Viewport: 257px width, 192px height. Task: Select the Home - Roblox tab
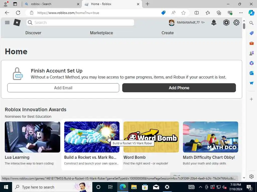[x=112, y=4]
